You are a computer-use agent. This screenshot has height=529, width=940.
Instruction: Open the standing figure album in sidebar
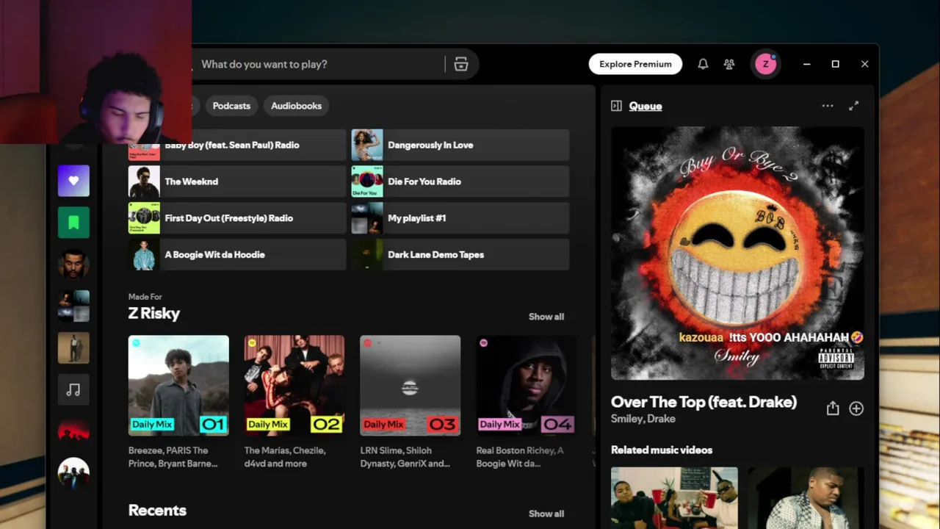click(73, 348)
